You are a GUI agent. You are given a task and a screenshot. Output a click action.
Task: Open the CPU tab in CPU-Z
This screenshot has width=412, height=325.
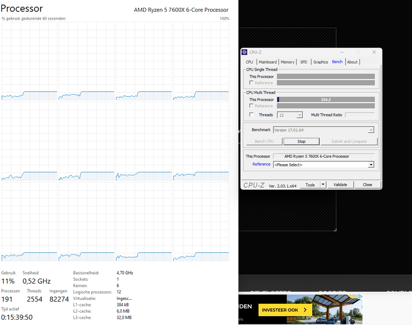pyautogui.click(x=249, y=62)
